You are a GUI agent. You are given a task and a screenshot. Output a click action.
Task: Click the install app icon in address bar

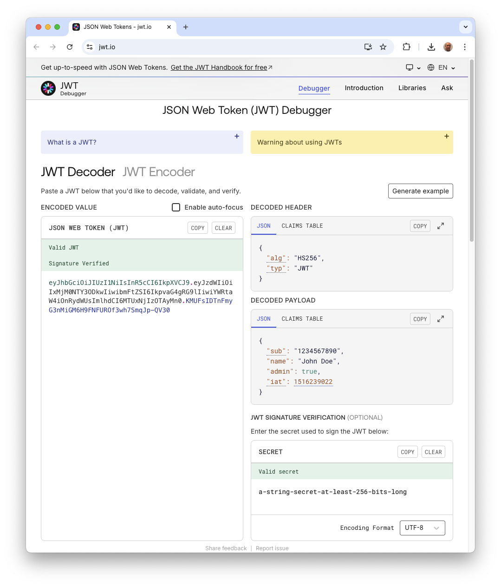tap(368, 47)
